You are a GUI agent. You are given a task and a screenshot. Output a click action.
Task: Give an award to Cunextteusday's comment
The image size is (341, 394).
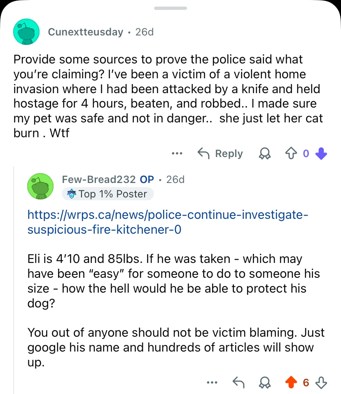click(x=263, y=154)
